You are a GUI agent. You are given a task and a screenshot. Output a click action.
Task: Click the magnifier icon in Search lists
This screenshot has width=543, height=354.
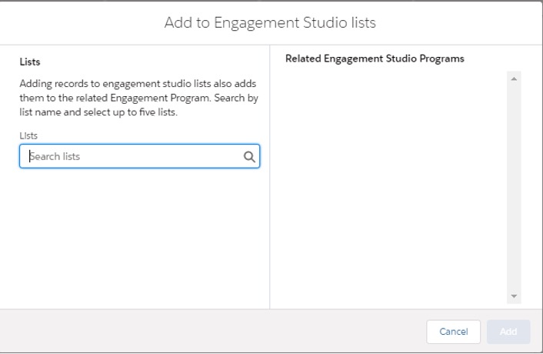[x=249, y=156]
